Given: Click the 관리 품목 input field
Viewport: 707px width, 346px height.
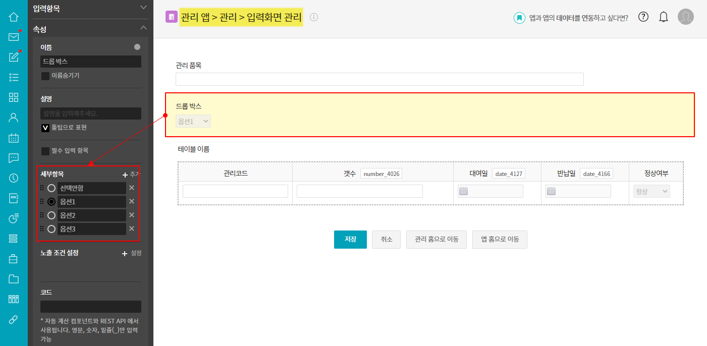Looking at the screenshot, I should [379, 79].
